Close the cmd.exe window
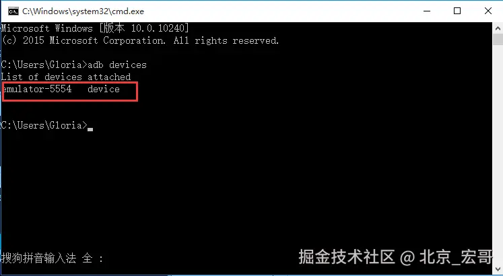The image size is (503, 276). coord(488,11)
